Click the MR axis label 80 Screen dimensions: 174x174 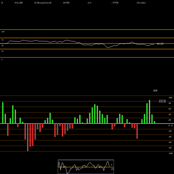[x=170, y=103]
